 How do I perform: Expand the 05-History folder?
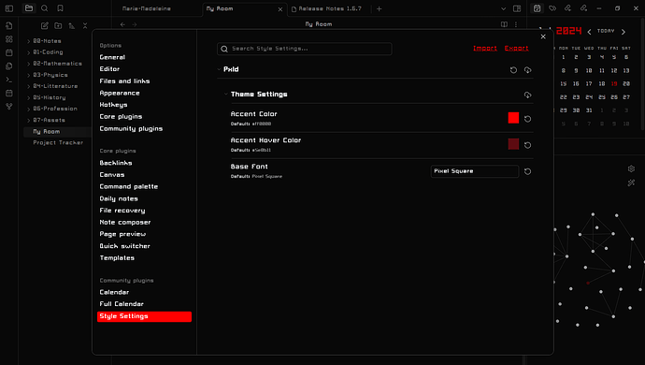pos(28,97)
